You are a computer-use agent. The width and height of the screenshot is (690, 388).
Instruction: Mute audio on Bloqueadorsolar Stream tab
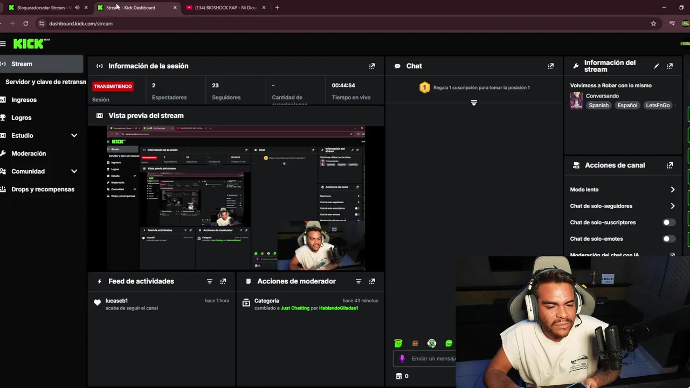click(77, 8)
